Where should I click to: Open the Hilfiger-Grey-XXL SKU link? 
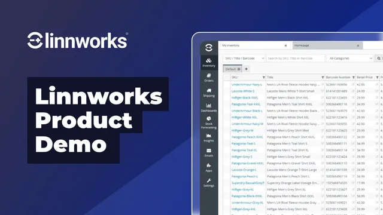coord(244,209)
